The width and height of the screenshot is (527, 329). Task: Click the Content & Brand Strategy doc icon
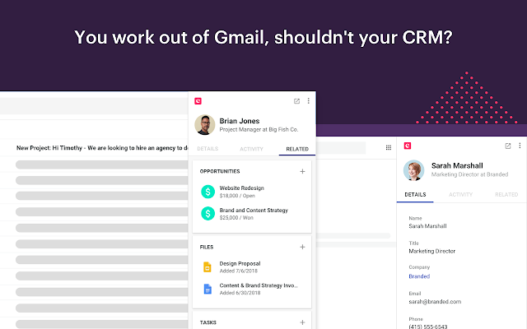[208, 289]
